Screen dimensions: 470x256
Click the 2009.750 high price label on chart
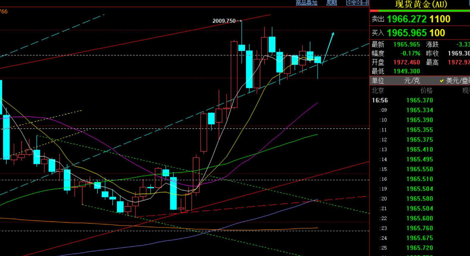point(224,21)
